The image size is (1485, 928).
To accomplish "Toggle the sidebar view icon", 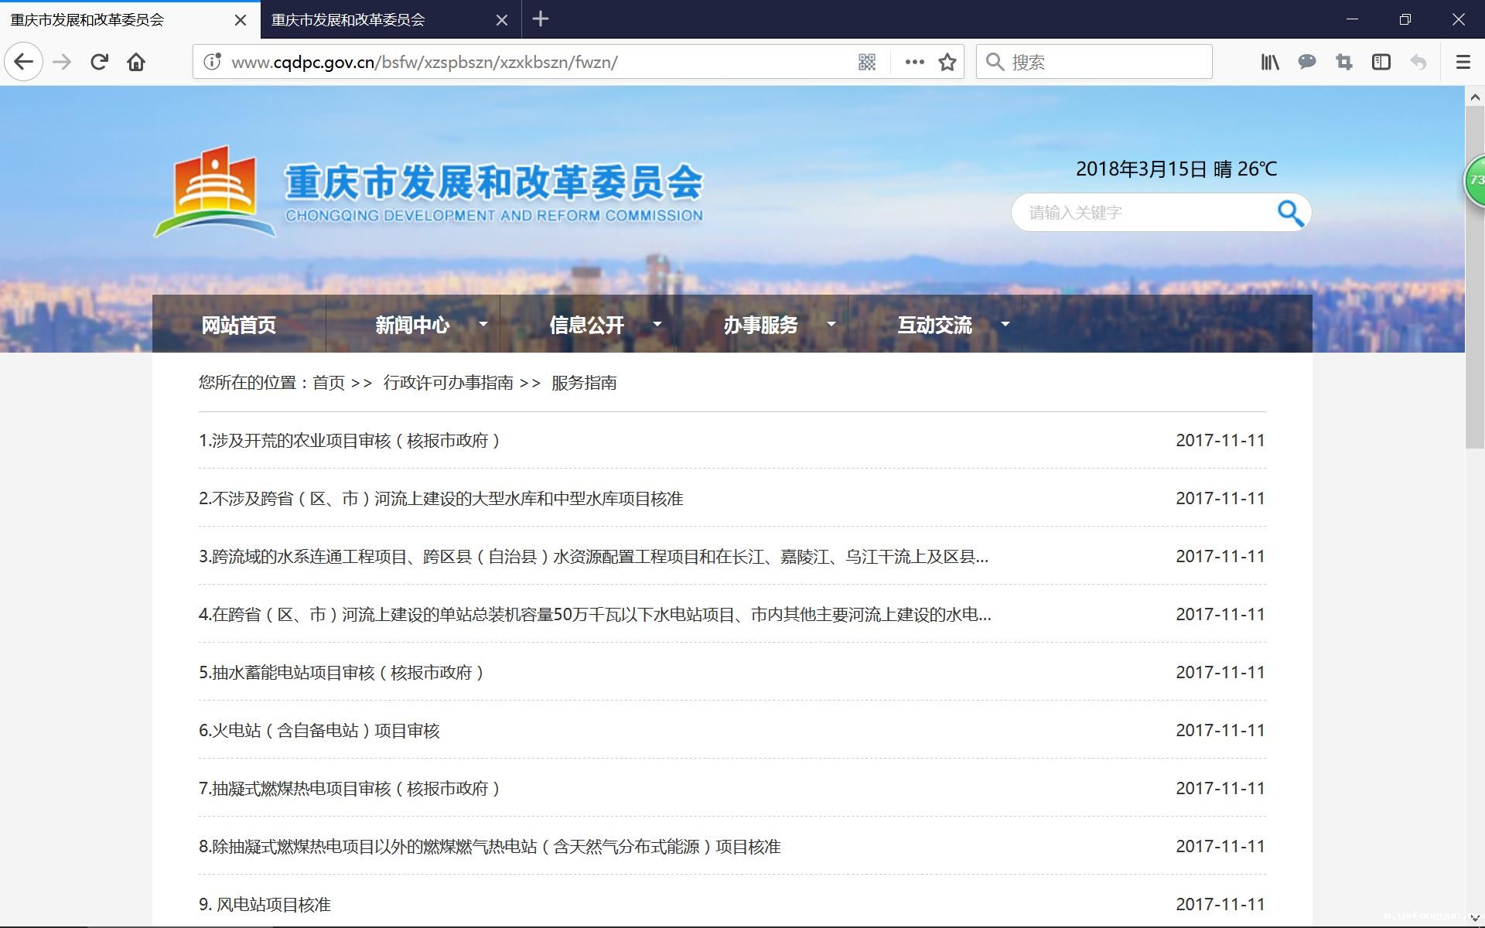I will tap(1381, 62).
